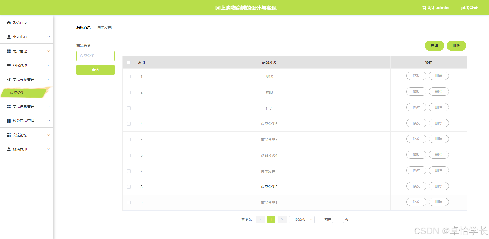The width and height of the screenshot is (489, 239).
Task: Collapse the 商品分类管理 menu chevron
Action: (x=49, y=80)
